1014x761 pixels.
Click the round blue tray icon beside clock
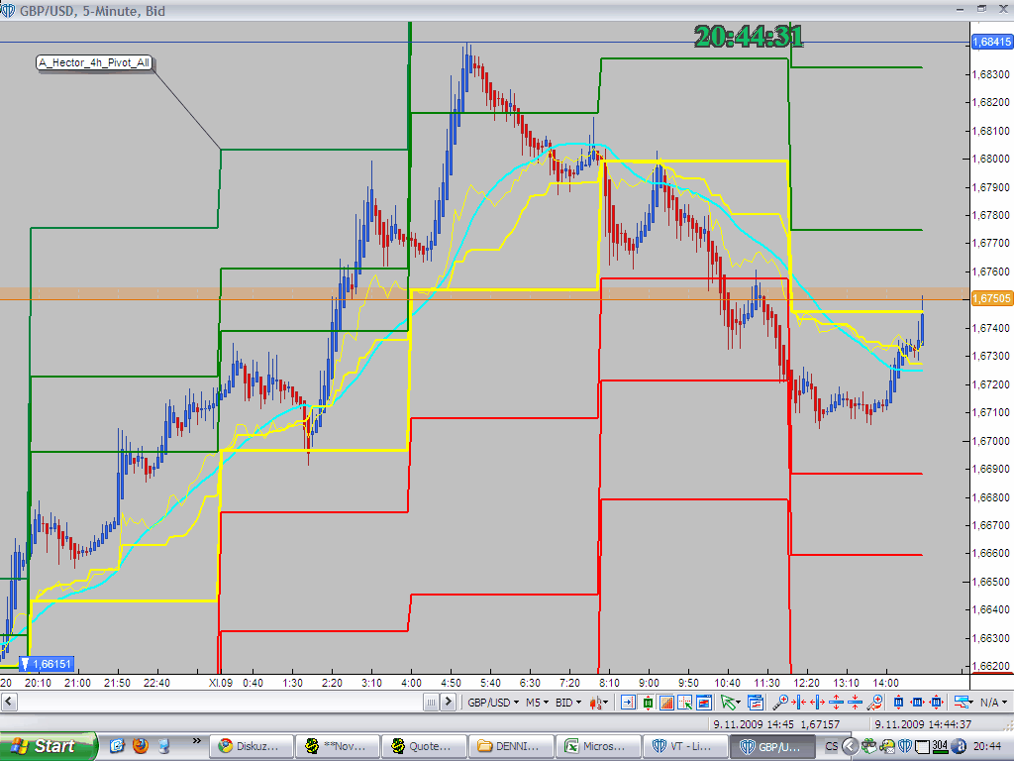959,746
